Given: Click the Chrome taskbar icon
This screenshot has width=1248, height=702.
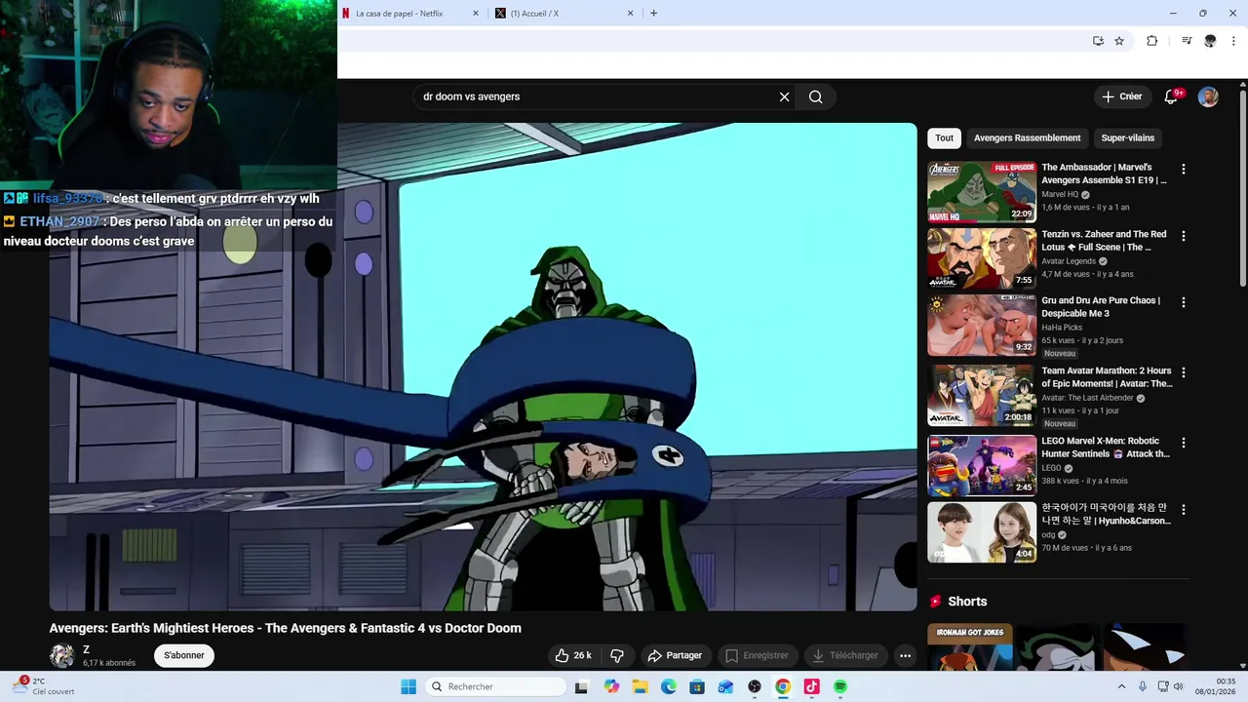Looking at the screenshot, I should pos(783,686).
